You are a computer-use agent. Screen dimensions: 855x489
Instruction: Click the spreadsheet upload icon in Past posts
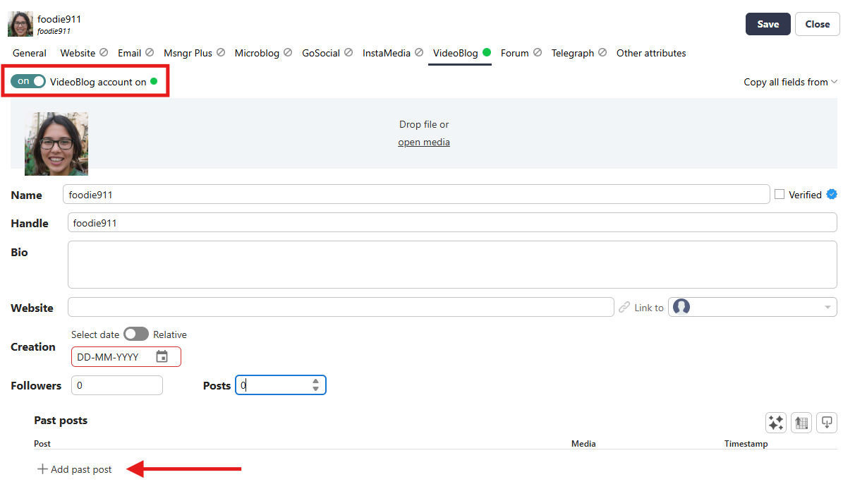tap(801, 423)
